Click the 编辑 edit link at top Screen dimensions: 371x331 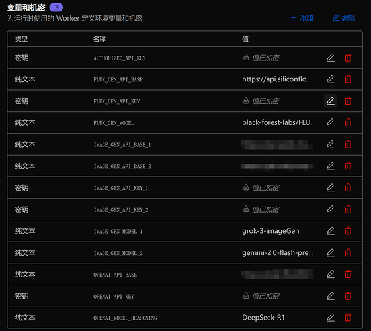[344, 17]
